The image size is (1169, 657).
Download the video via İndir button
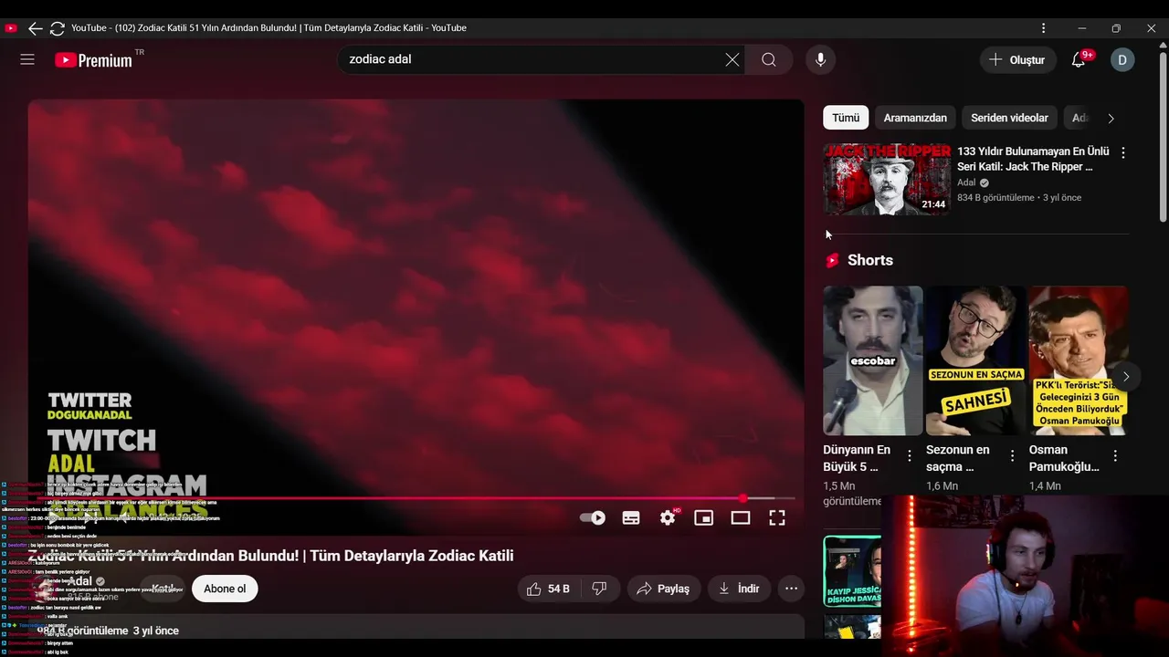(740, 589)
